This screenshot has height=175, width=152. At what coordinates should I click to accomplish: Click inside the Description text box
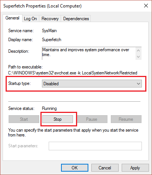point(89,53)
